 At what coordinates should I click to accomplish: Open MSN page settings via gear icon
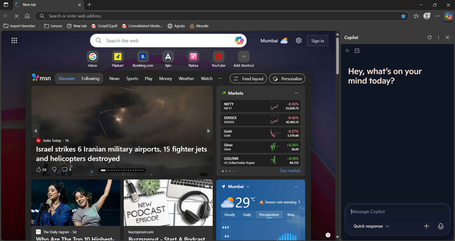[298, 40]
